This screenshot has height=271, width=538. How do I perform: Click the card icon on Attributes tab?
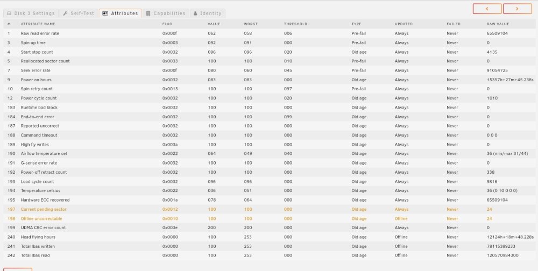coord(105,13)
